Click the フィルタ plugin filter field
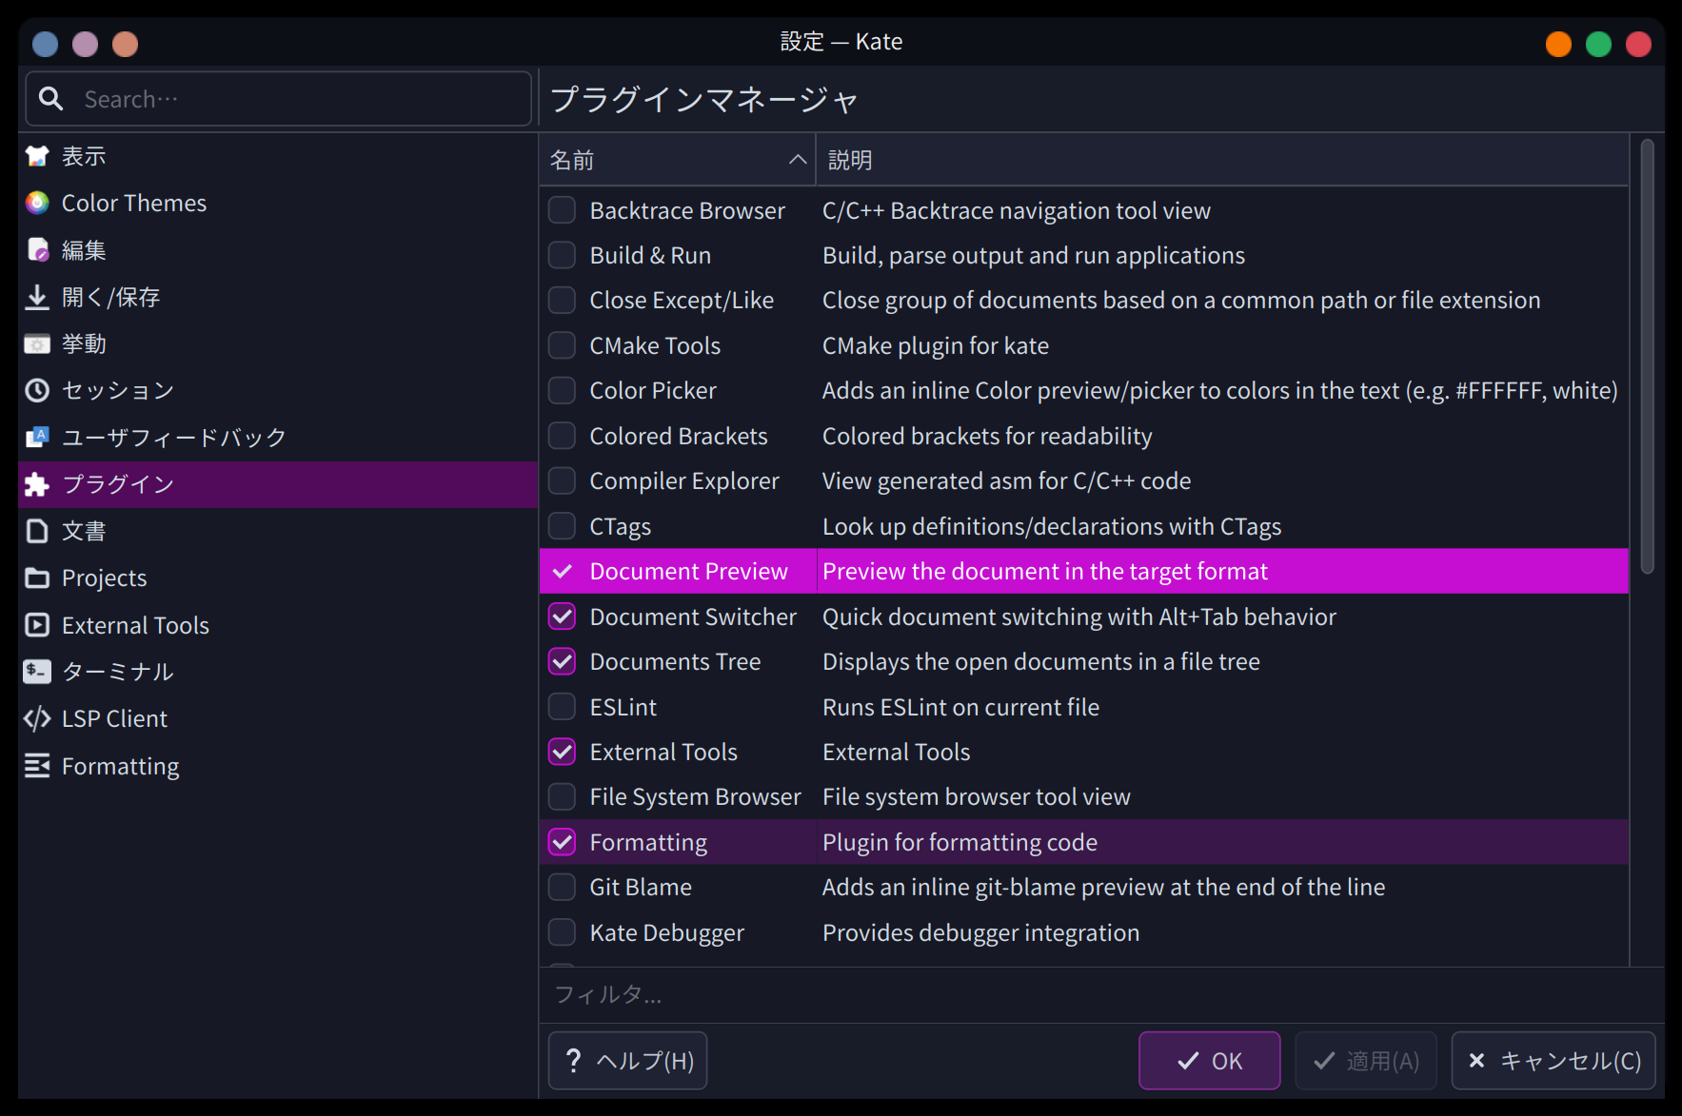 point(1102,995)
